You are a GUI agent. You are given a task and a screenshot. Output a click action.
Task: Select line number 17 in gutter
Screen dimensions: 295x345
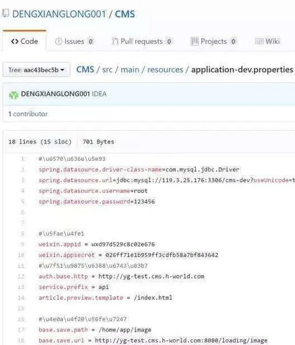pos(21,330)
